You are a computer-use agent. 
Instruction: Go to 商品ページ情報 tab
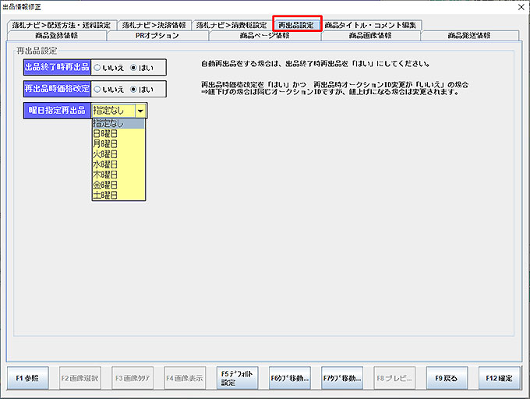[265, 36]
